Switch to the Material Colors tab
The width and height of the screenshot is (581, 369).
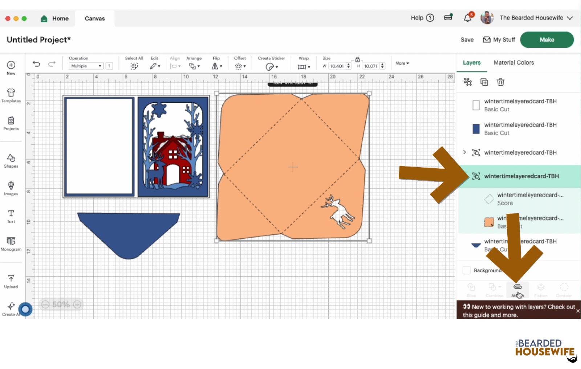(513, 62)
